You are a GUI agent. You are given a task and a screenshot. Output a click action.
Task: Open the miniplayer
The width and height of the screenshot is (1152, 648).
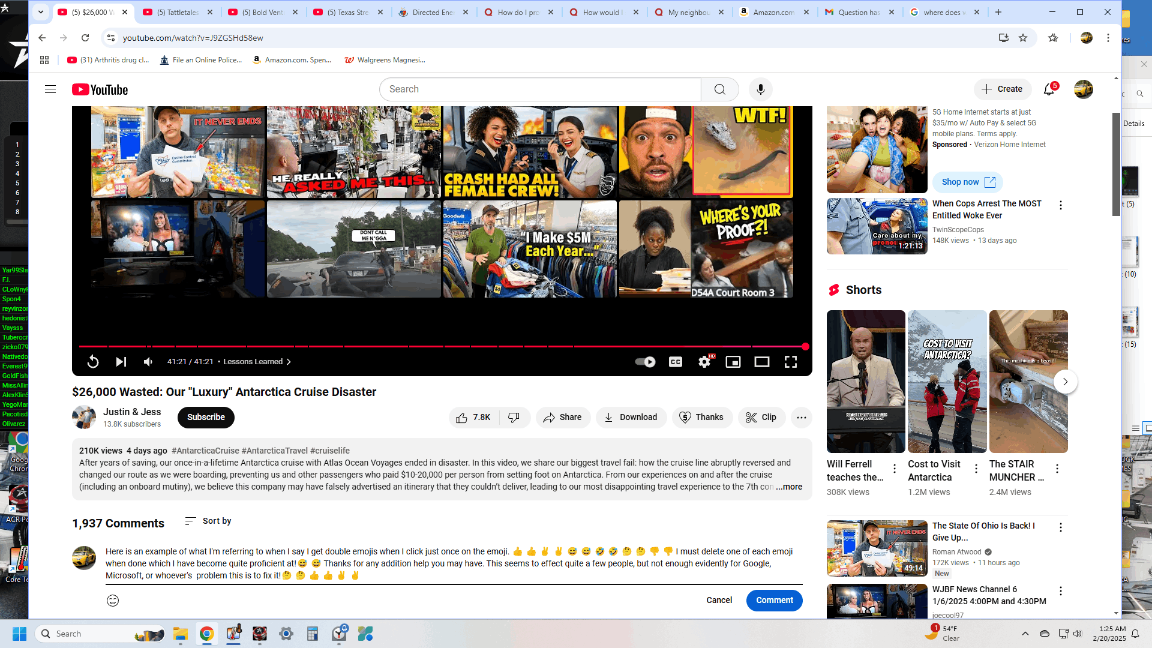point(733,362)
